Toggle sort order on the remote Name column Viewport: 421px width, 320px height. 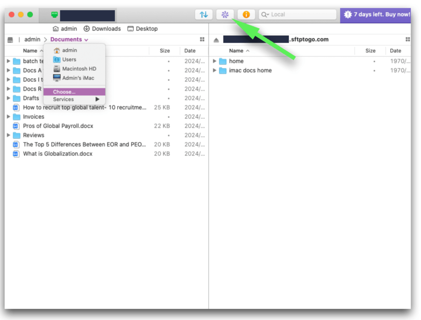click(x=236, y=51)
